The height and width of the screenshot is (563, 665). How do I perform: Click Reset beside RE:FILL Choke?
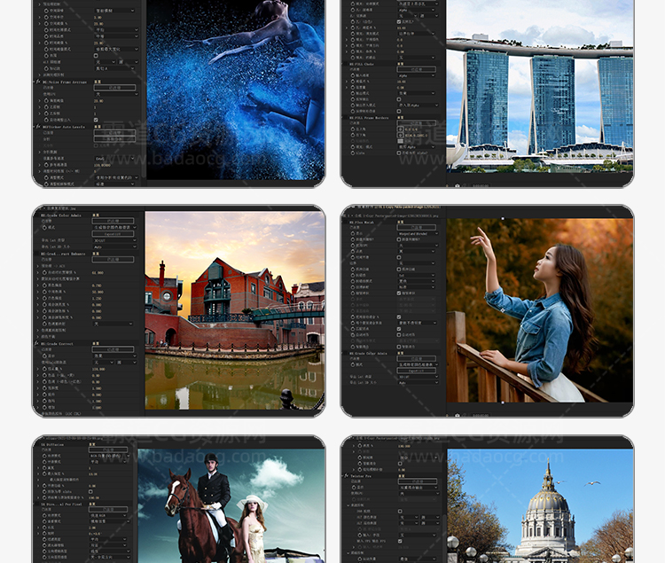(x=401, y=64)
